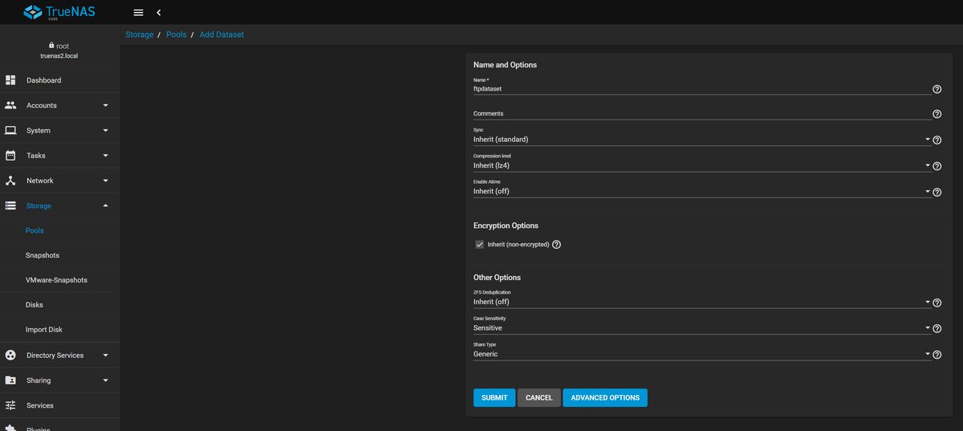Click the Services menu label
The image size is (963, 431).
coord(40,405)
